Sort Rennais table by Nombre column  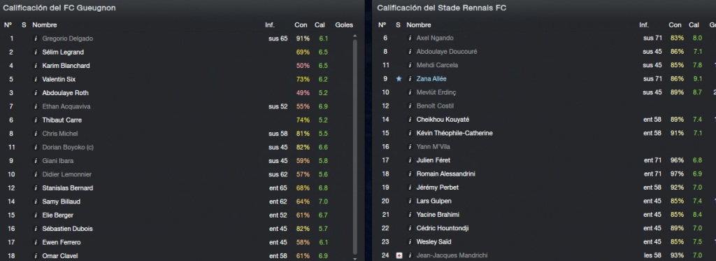click(x=419, y=25)
